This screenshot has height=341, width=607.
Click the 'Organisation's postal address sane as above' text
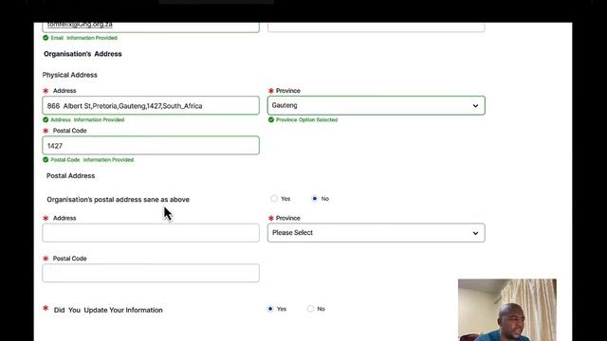(x=118, y=200)
